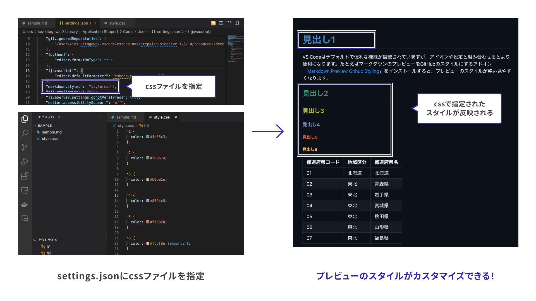This screenshot has height=301, width=536.
Task: Open style.css in the Explorer tree
Action: 50,139
